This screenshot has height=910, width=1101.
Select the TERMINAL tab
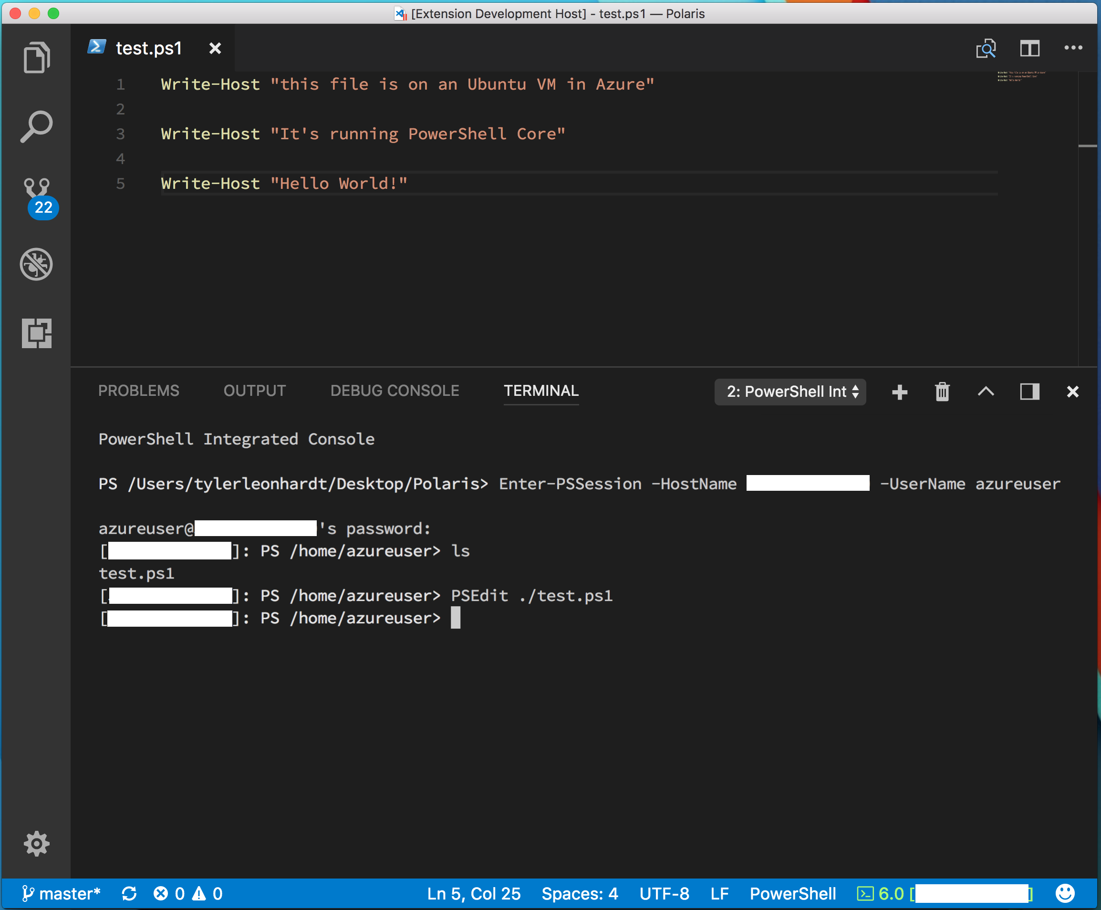541,391
